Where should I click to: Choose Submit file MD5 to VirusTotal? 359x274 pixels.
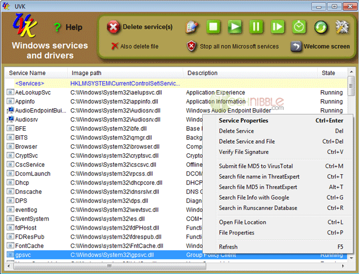281,166
